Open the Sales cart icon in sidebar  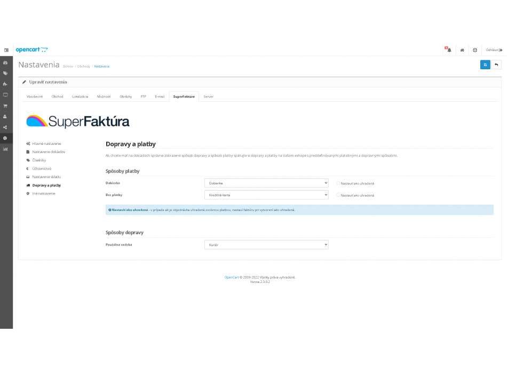5,106
